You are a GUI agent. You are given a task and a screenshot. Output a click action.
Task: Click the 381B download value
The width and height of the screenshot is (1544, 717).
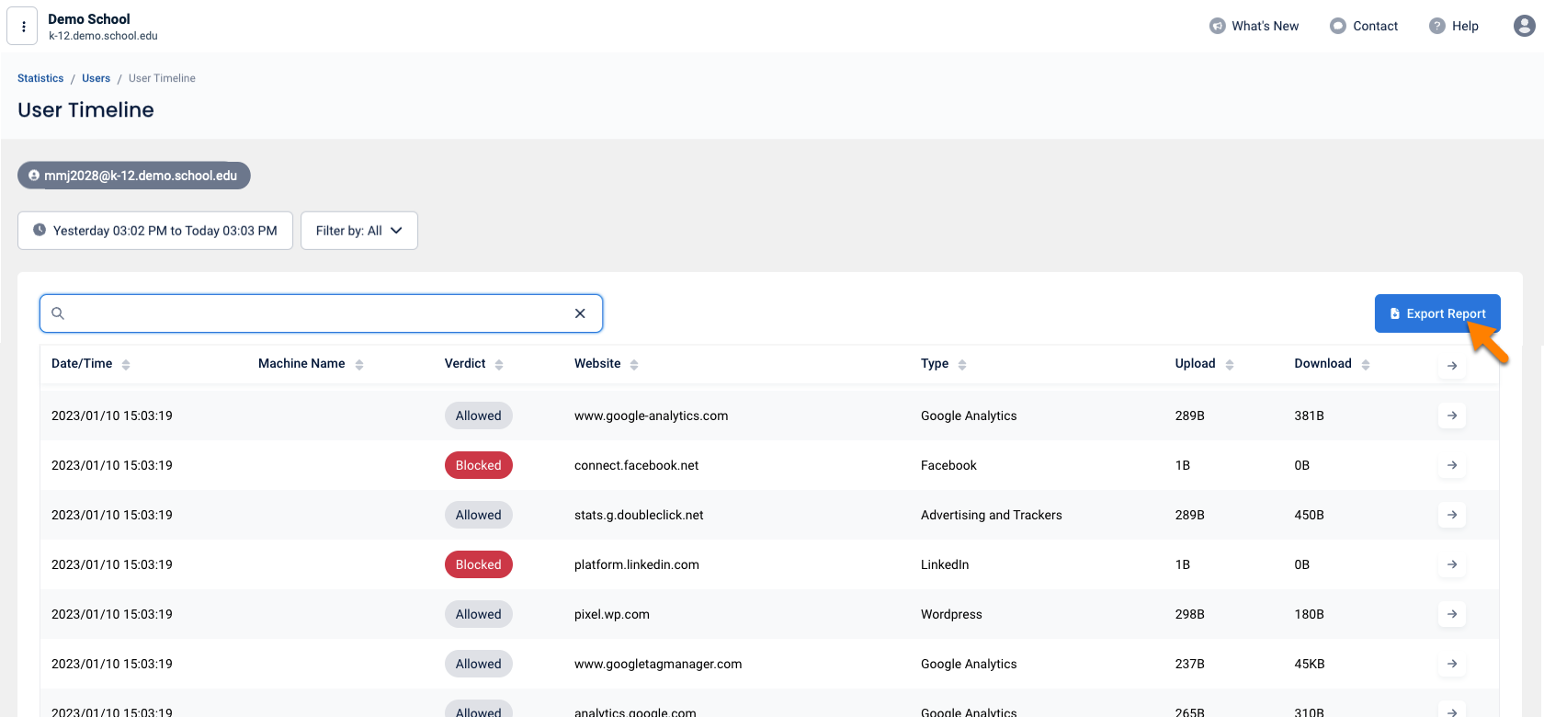(x=1309, y=415)
